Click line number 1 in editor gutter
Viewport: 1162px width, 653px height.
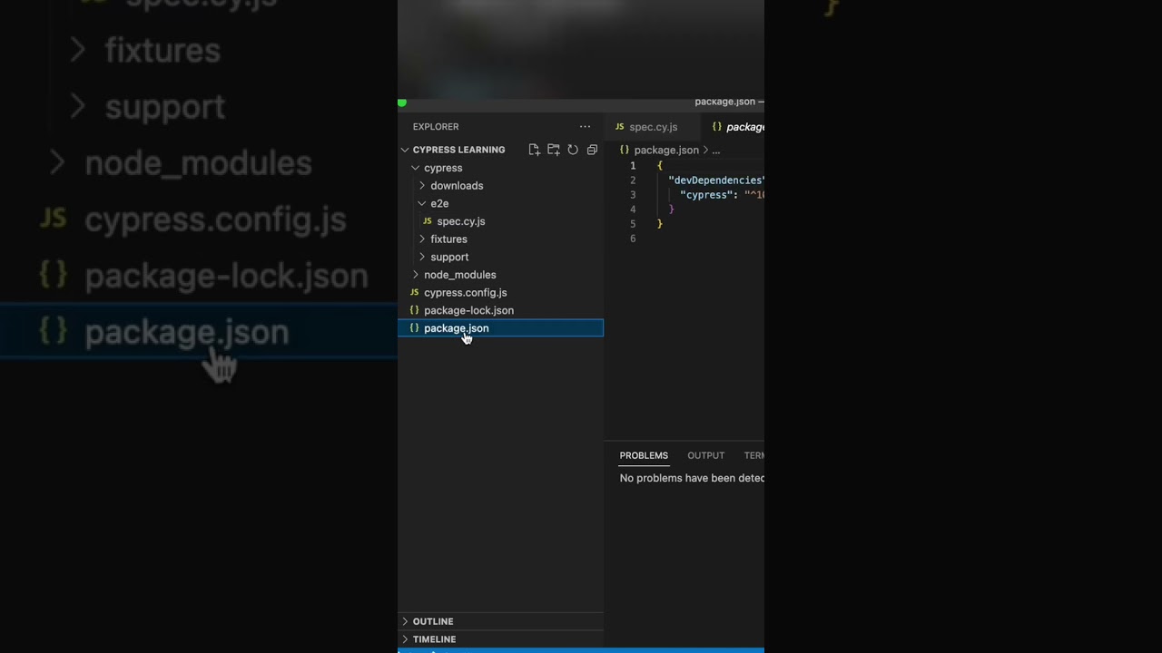point(633,166)
